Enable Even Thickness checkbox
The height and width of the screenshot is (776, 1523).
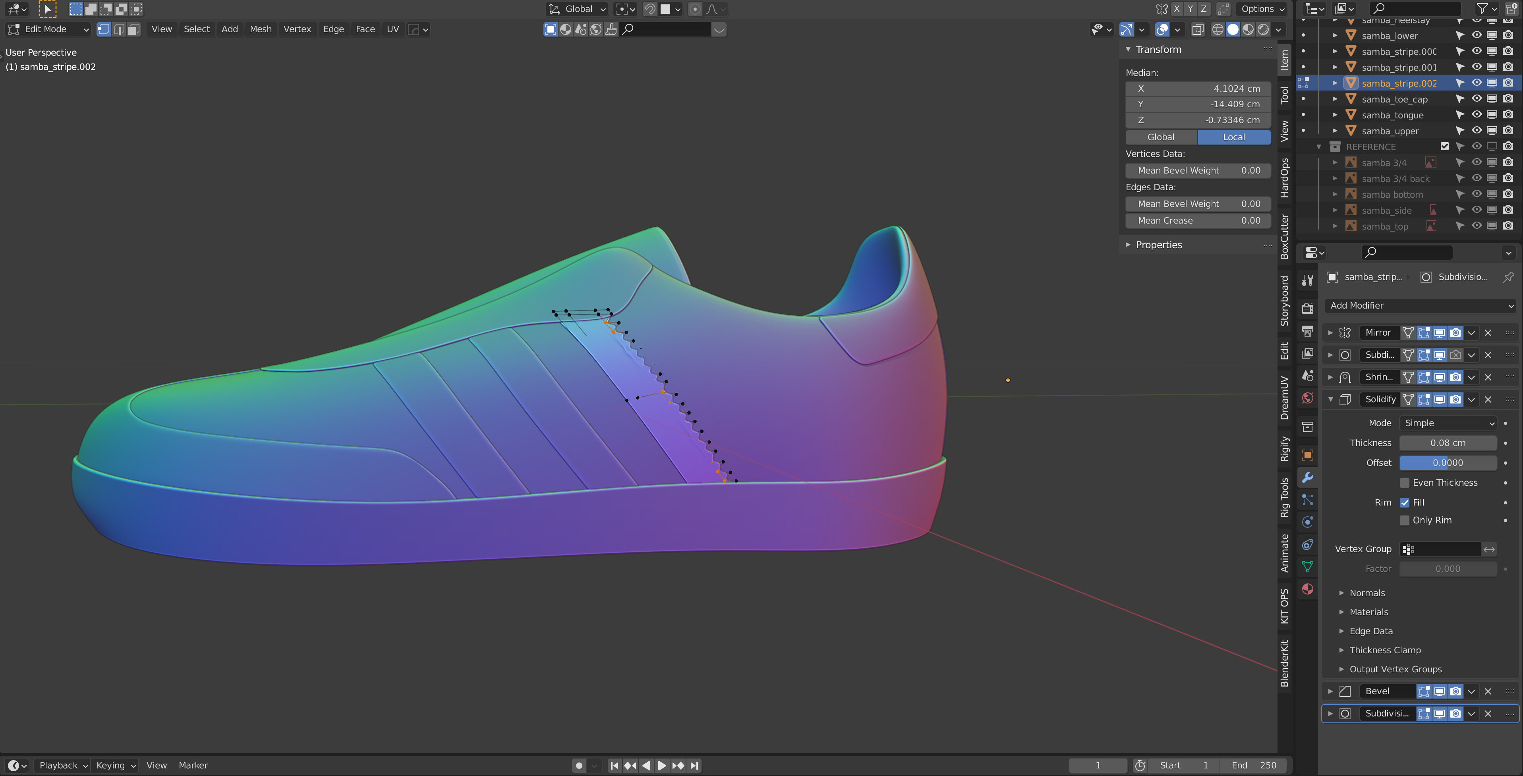pos(1405,483)
